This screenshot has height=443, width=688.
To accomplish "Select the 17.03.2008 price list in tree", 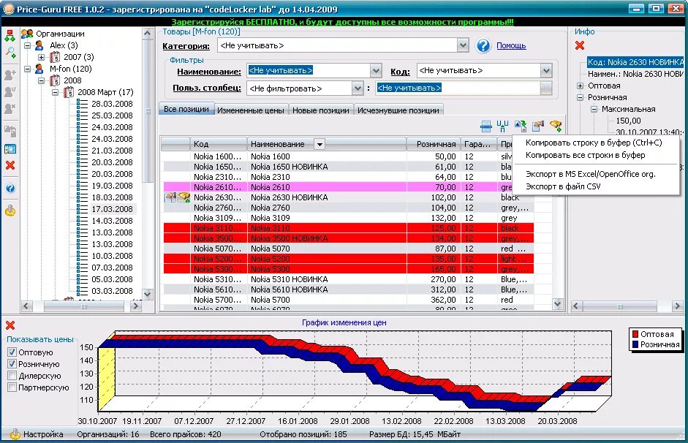I will [x=112, y=209].
